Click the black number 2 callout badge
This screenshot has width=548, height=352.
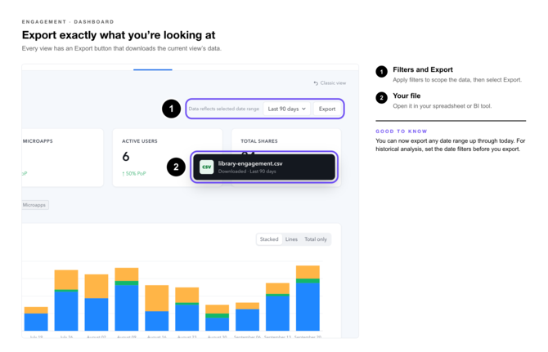click(x=176, y=167)
